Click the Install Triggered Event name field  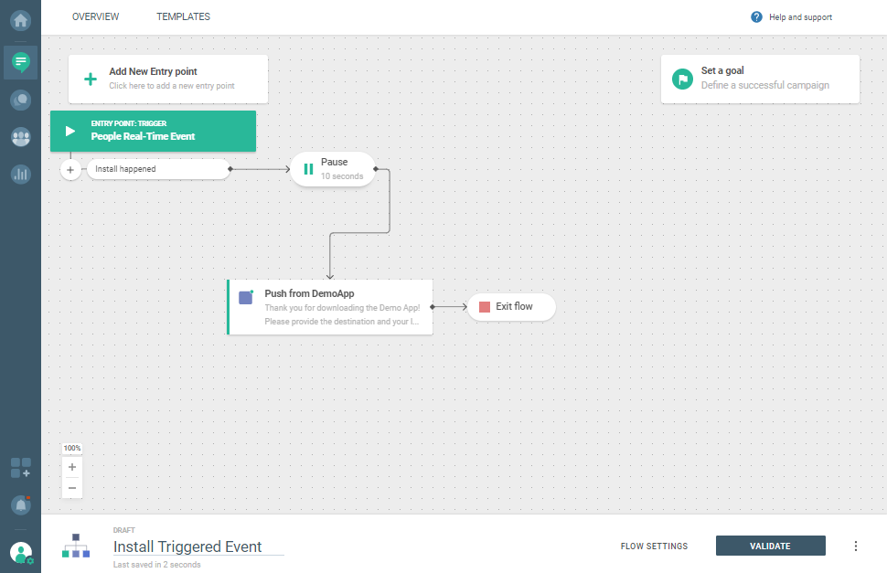(x=198, y=546)
